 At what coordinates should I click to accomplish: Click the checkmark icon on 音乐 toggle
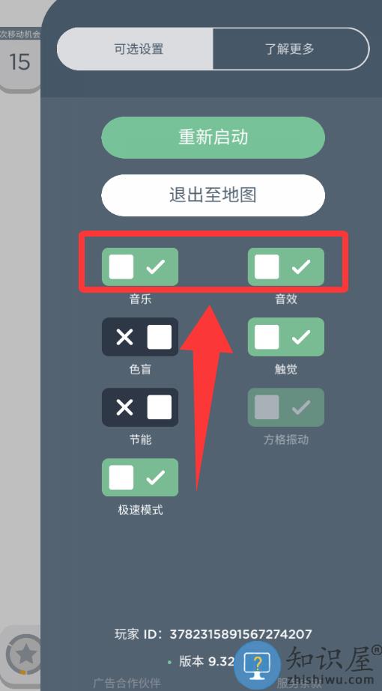(155, 267)
